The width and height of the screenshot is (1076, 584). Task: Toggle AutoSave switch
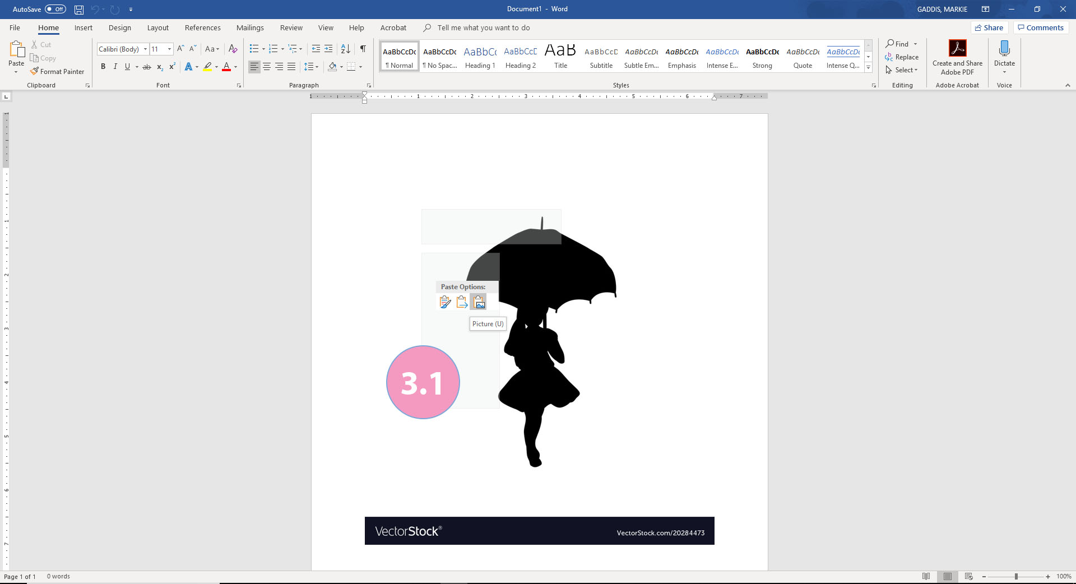pyautogui.click(x=55, y=9)
